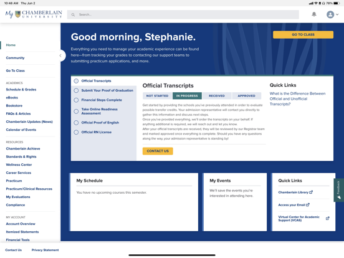Focus the Search input field
The width and height of the screenshot is (344, 258).
[x=183, y=15]
